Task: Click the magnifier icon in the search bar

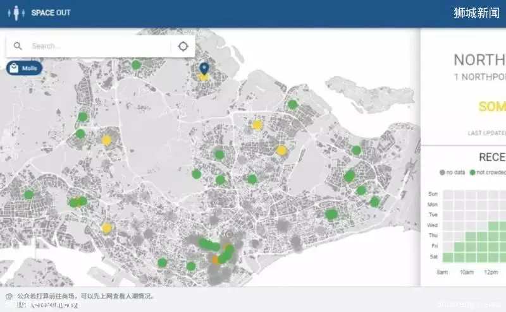Action: click(x=18, y=46)
